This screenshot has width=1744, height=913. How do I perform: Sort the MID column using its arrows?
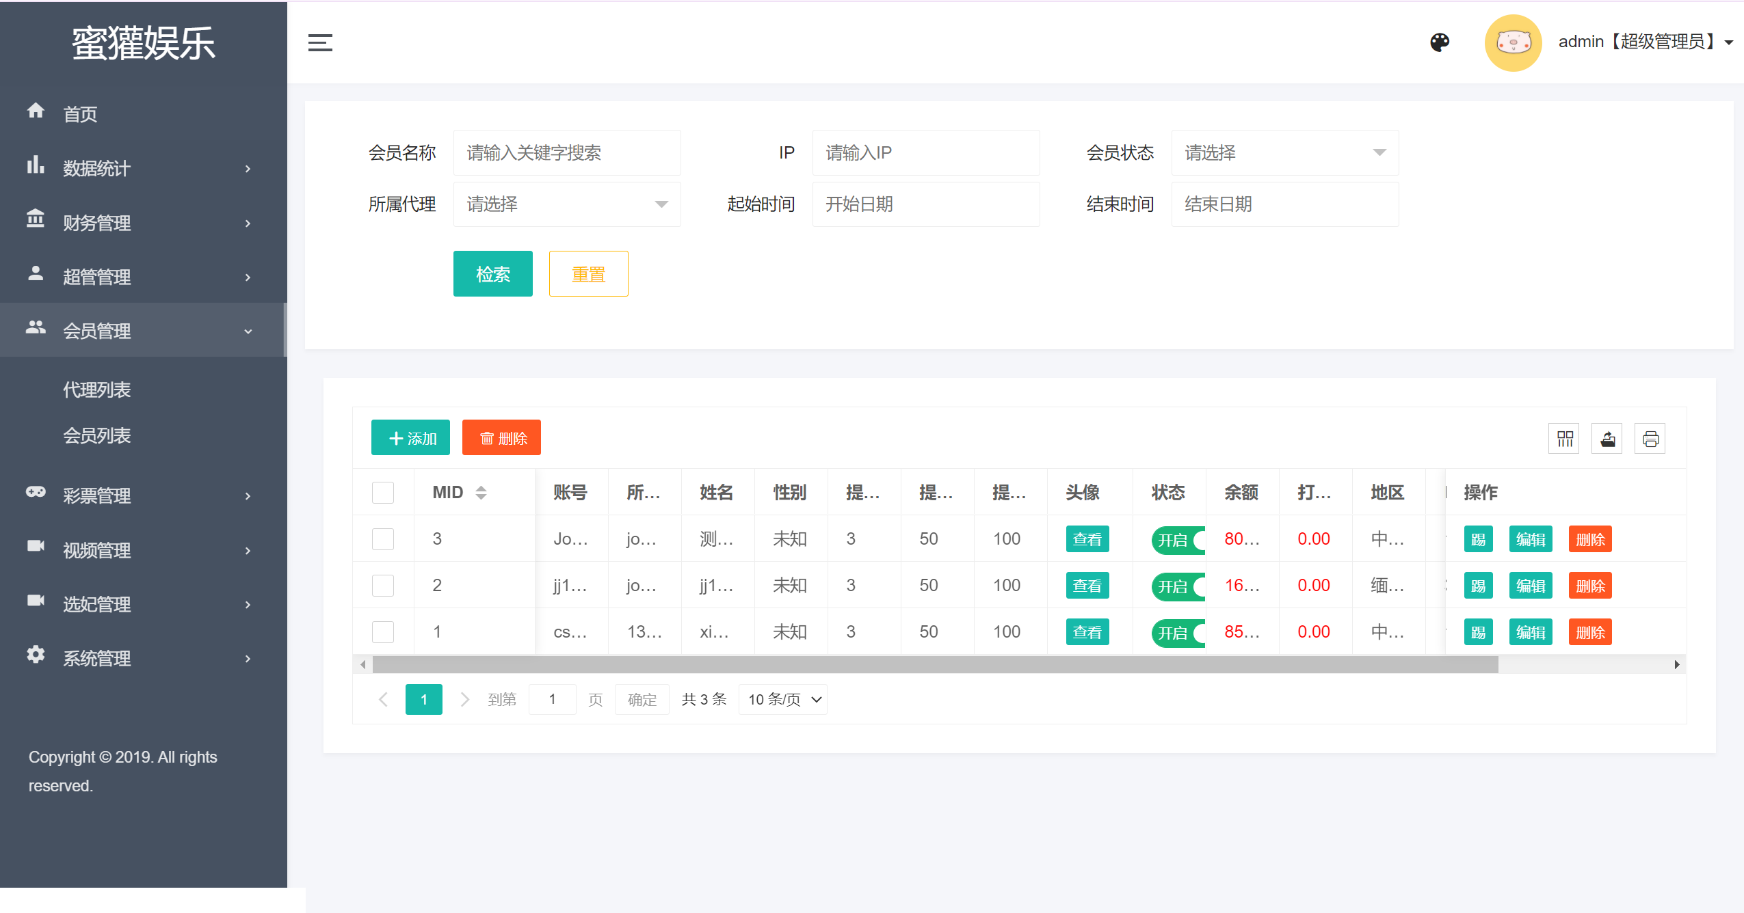[480, 492]
